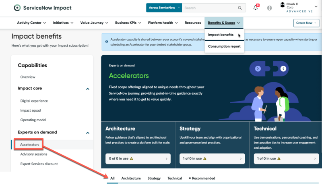The height and width of the screenshot is (189, 322).
Task: Open Overview in Capabilities sidebar
Action: coord(28,77)
